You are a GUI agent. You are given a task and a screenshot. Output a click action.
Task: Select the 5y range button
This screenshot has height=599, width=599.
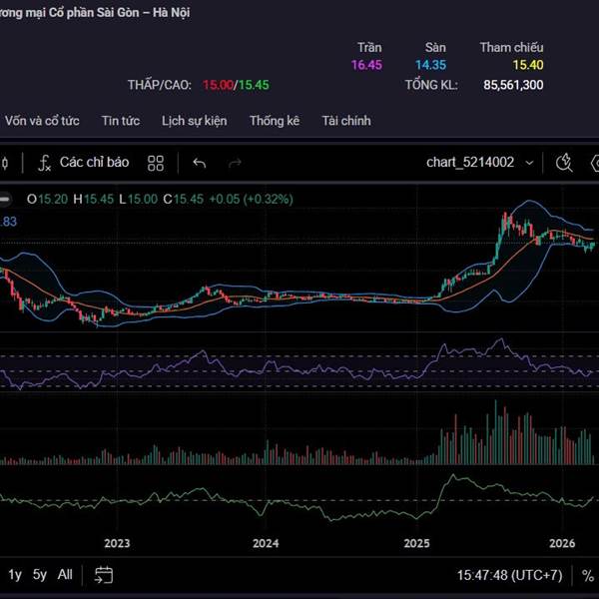click(40, 575)
